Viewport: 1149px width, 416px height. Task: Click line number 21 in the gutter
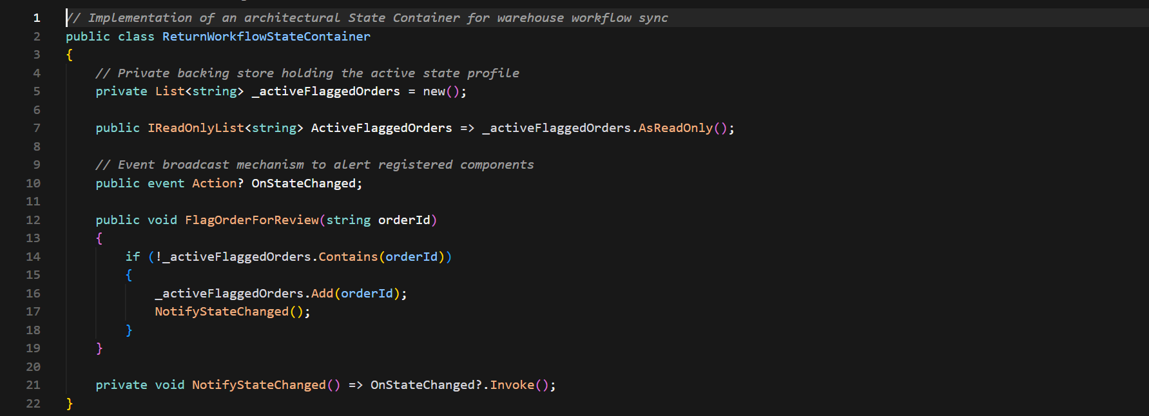33,385
